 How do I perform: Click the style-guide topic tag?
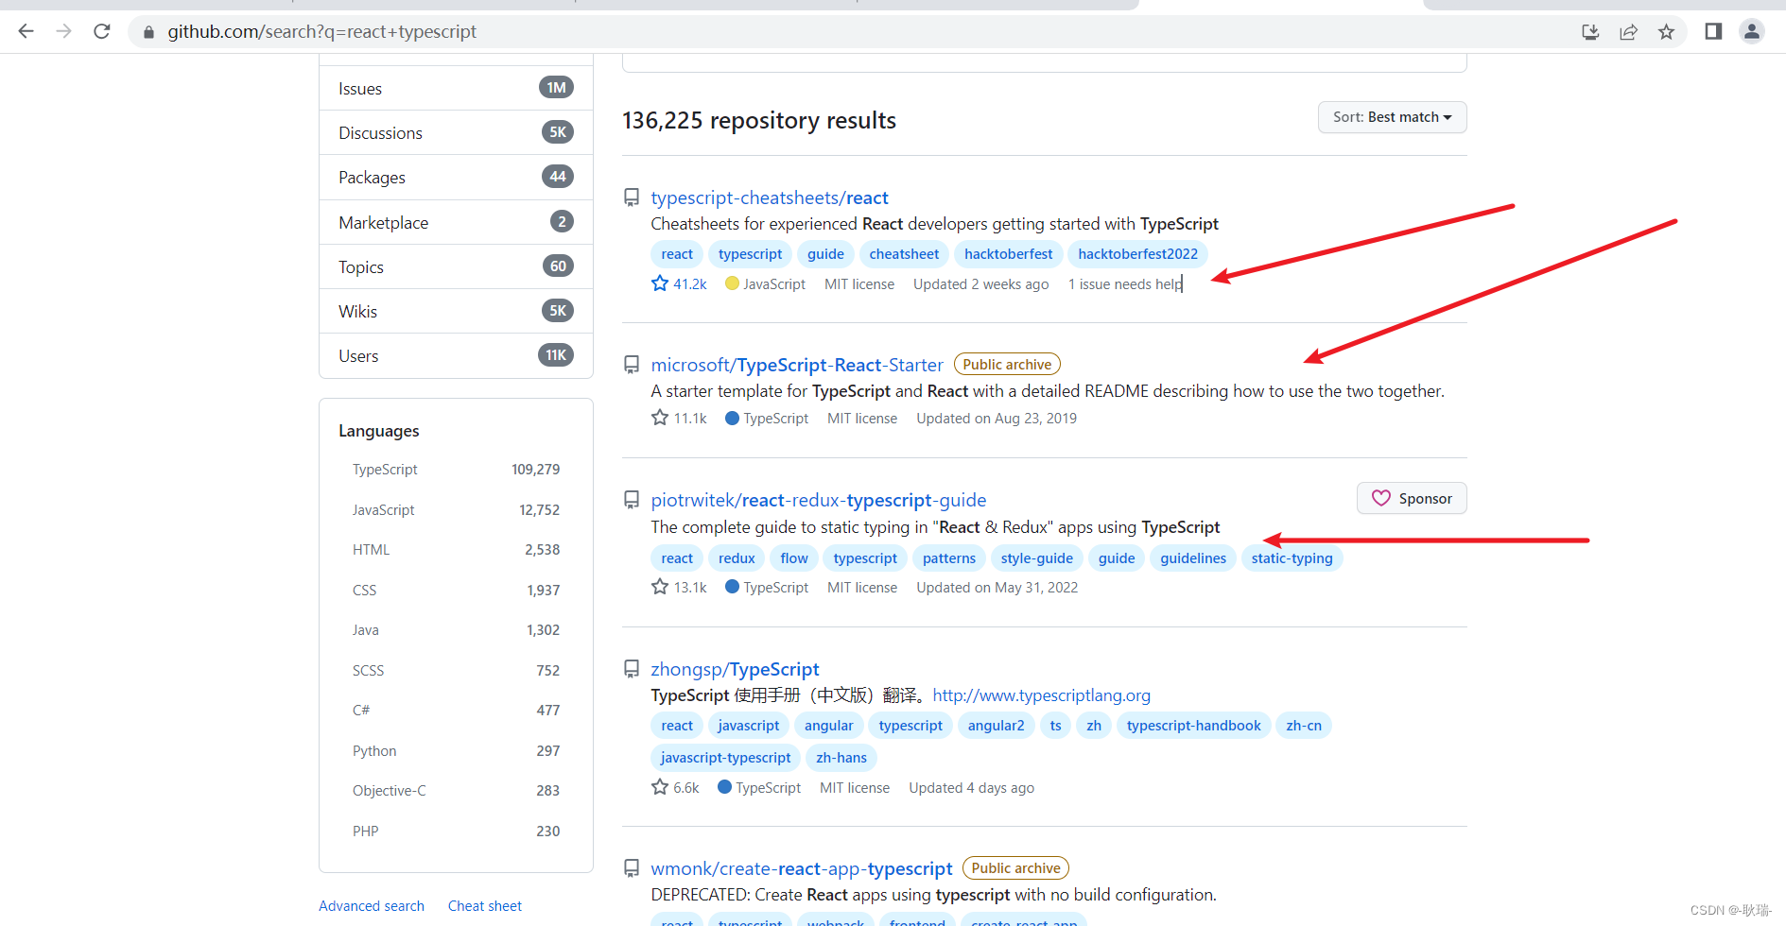coord(1036,558)
